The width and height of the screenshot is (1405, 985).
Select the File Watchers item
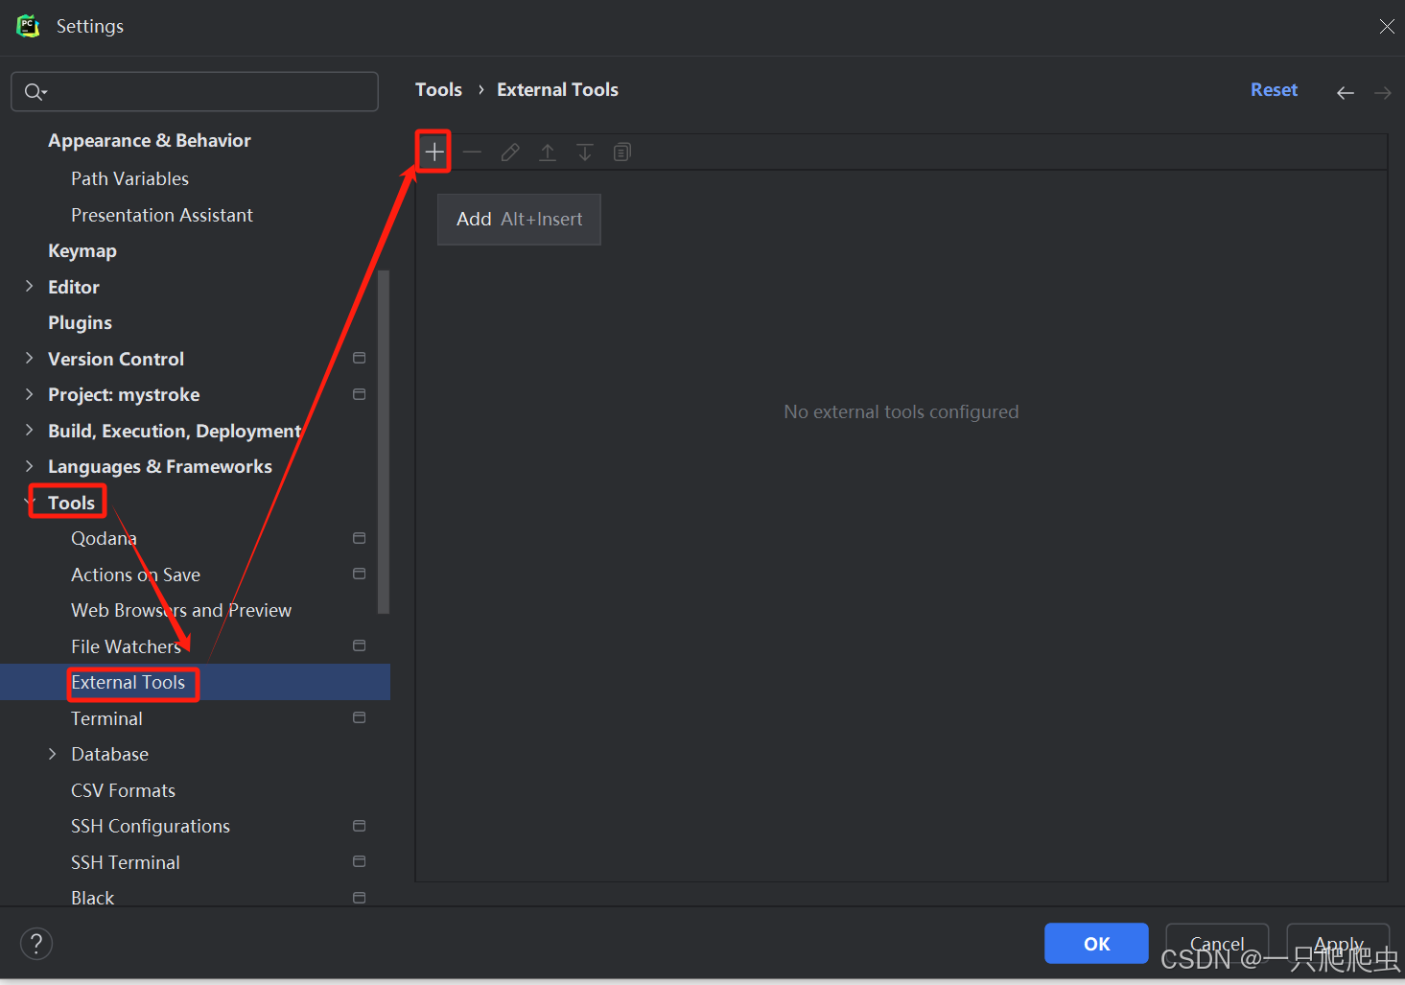126,646
